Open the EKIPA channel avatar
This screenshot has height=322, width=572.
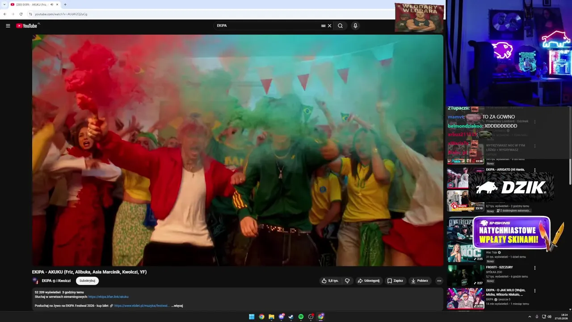[x=35, y=281]
